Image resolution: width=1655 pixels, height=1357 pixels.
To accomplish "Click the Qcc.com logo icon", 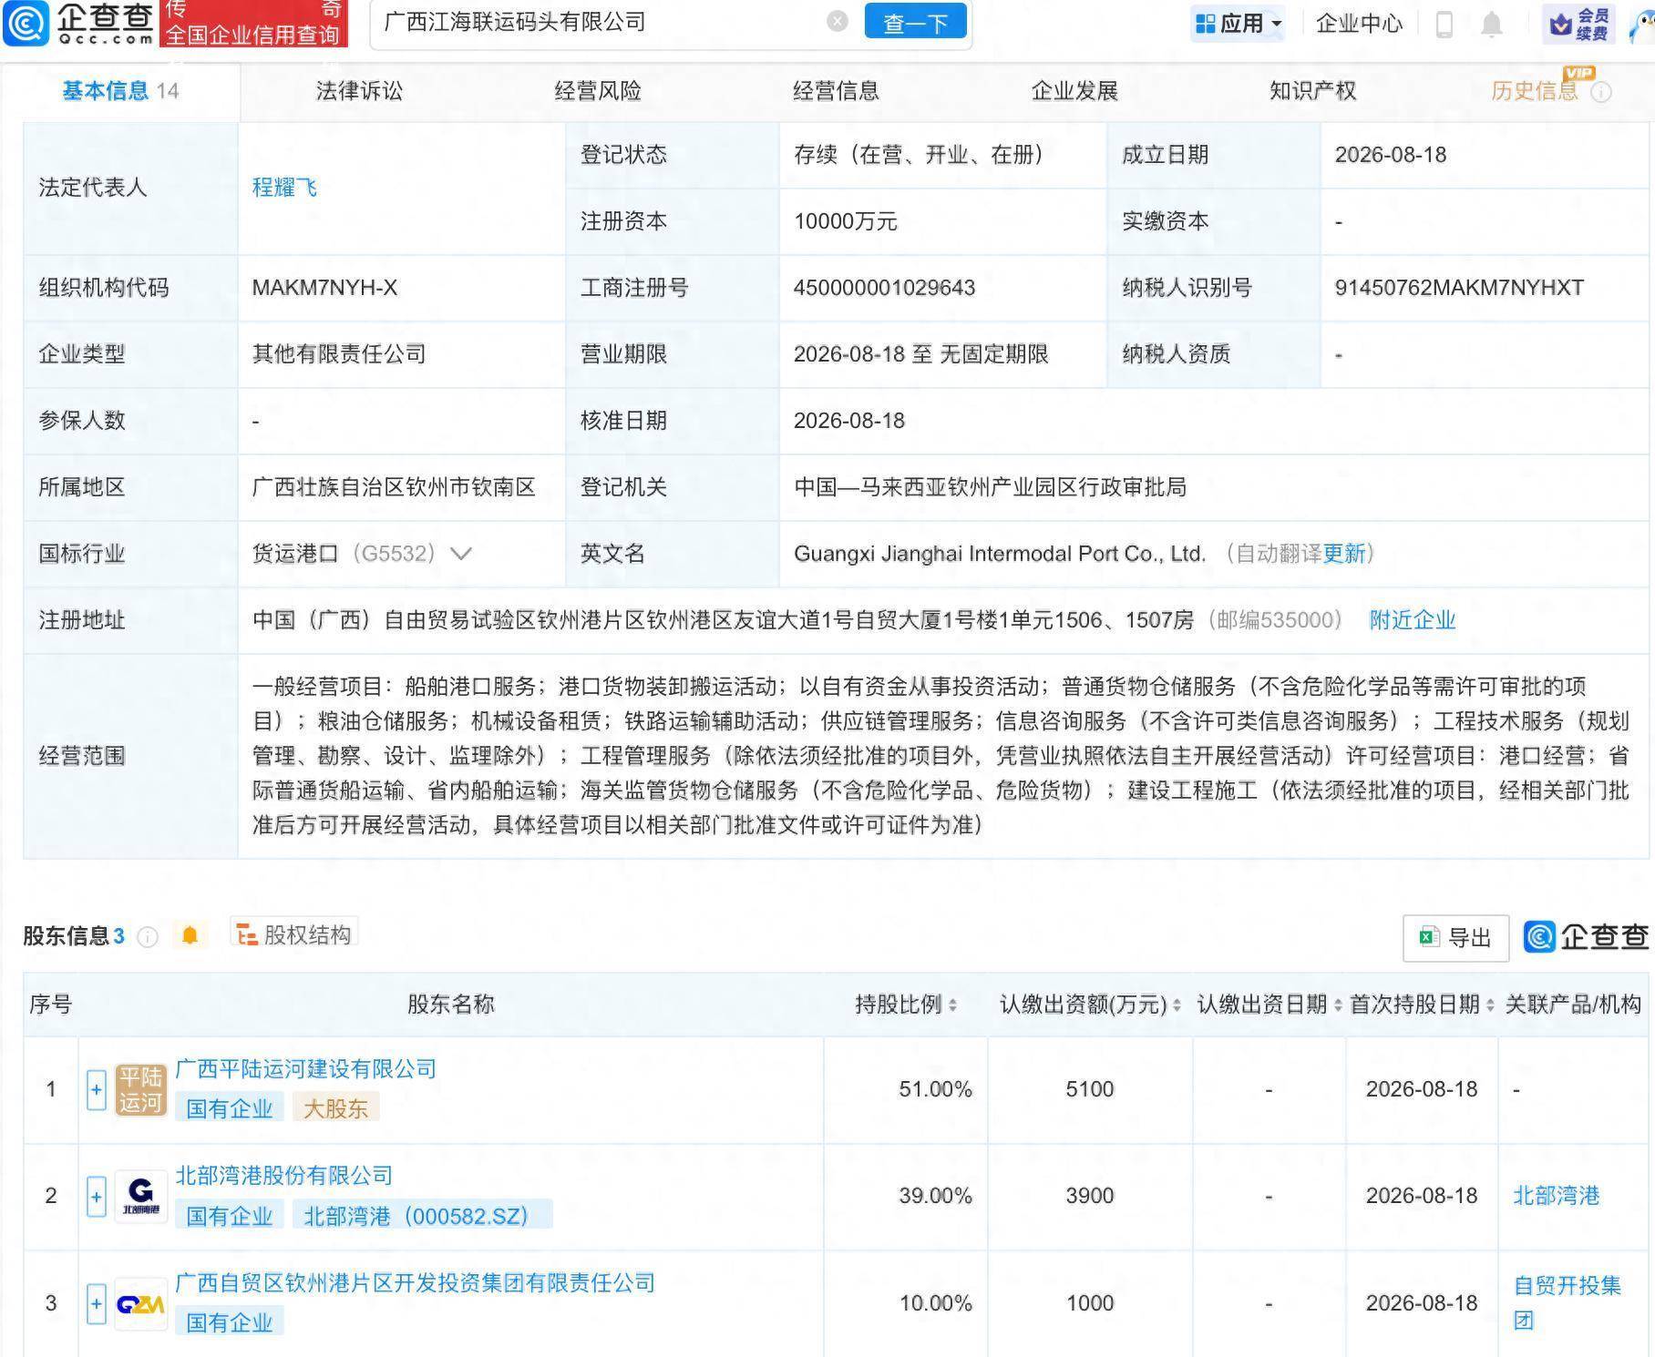I will pyautogui.click(x=26, y=23).
